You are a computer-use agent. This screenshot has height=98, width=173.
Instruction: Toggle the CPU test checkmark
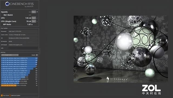click(37, 18)
